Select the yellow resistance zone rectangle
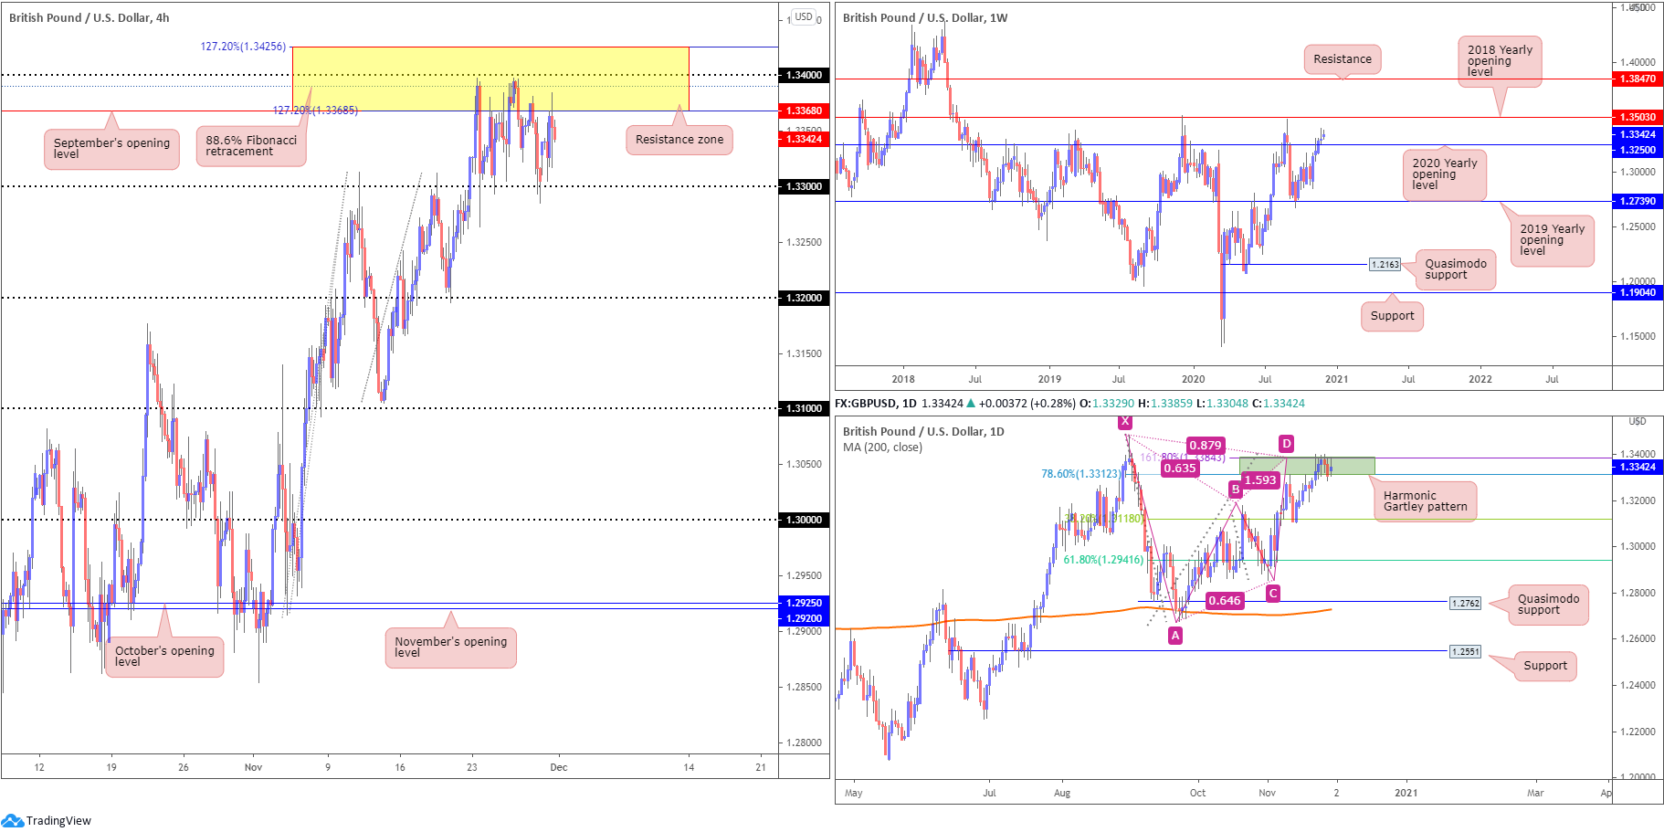This screenshot has height=832, width=1664. (490, 79)
